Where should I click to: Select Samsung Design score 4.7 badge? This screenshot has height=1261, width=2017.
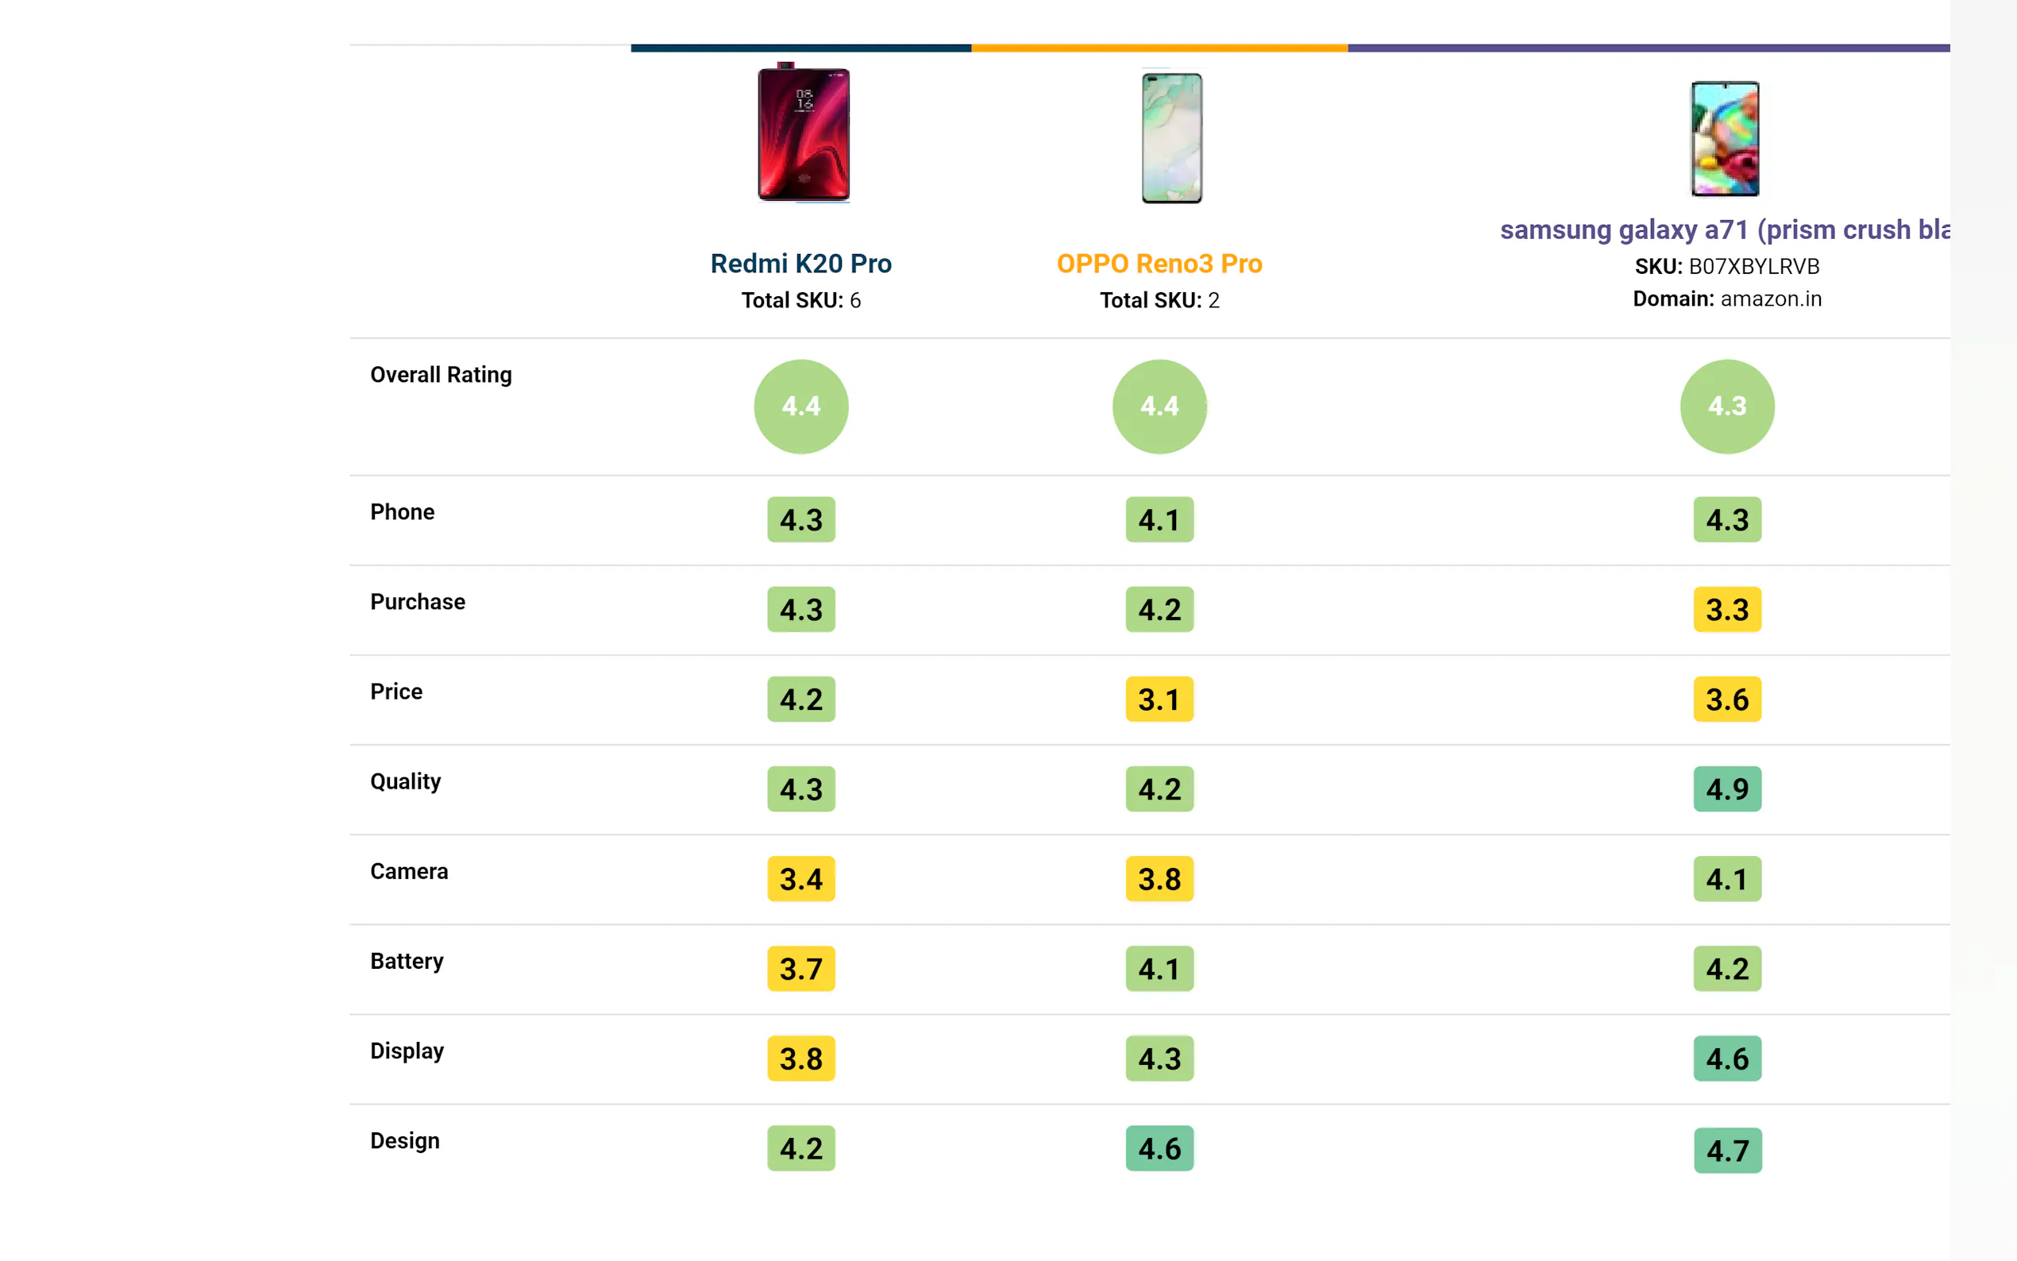point(1727,1151)
